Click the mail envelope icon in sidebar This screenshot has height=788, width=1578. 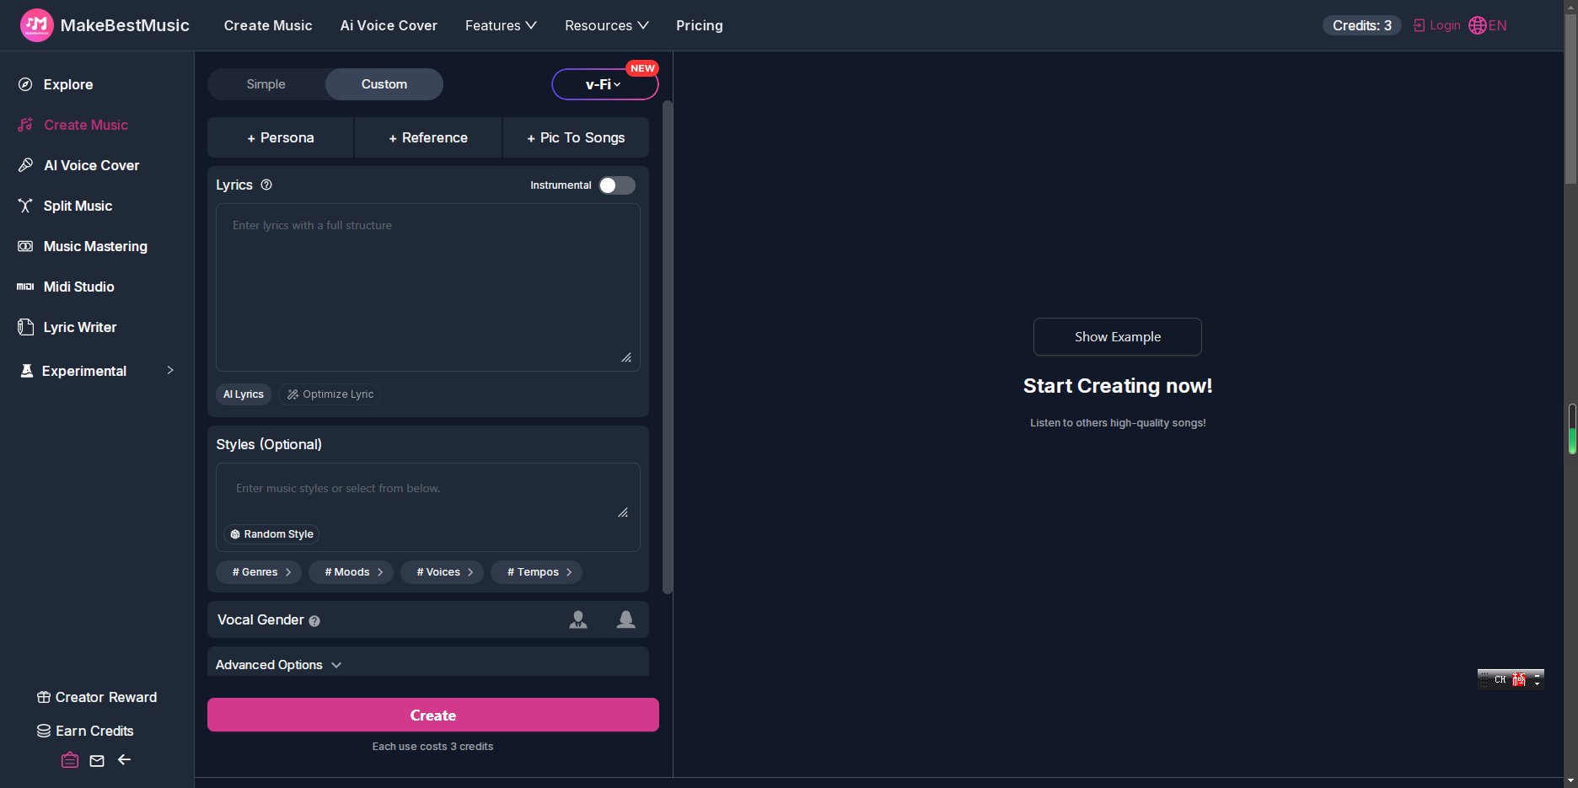pos(97,761)
